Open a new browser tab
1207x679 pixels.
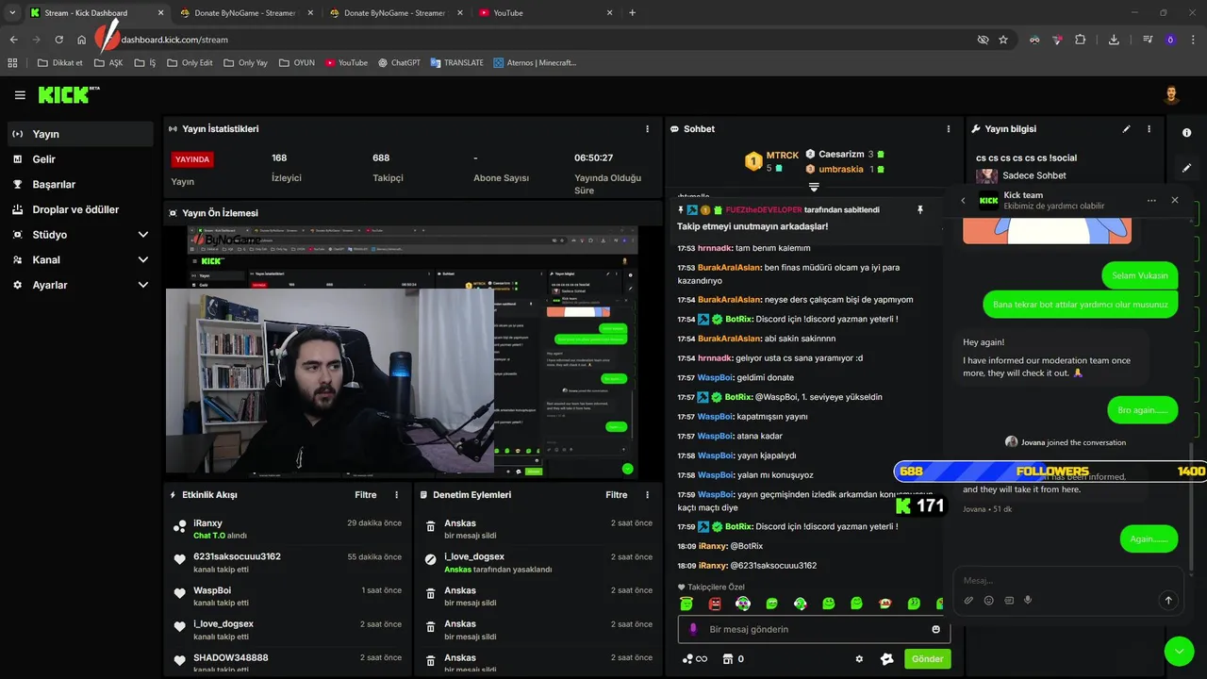point(632,13)
